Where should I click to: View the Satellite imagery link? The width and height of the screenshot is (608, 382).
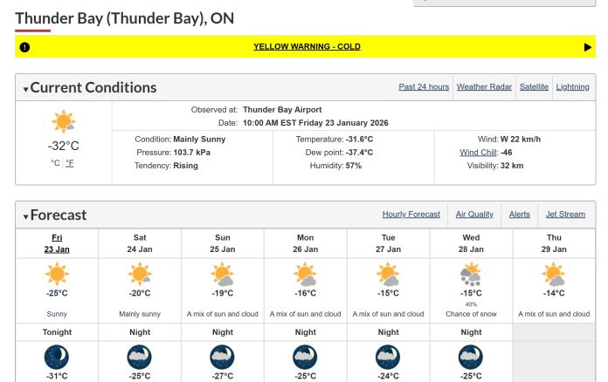click(534, 87)
